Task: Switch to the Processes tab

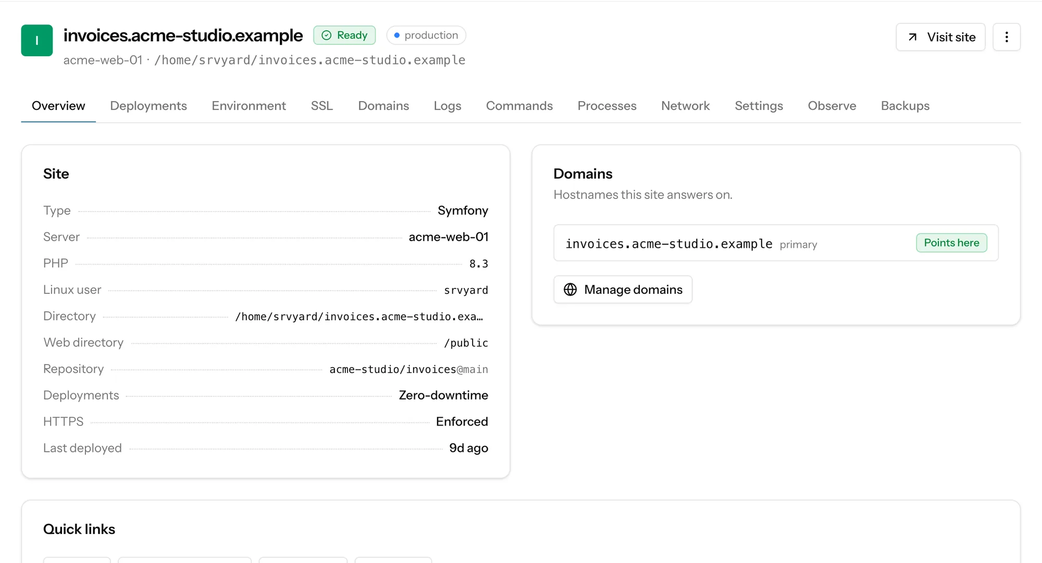Action: coord(607,106)
